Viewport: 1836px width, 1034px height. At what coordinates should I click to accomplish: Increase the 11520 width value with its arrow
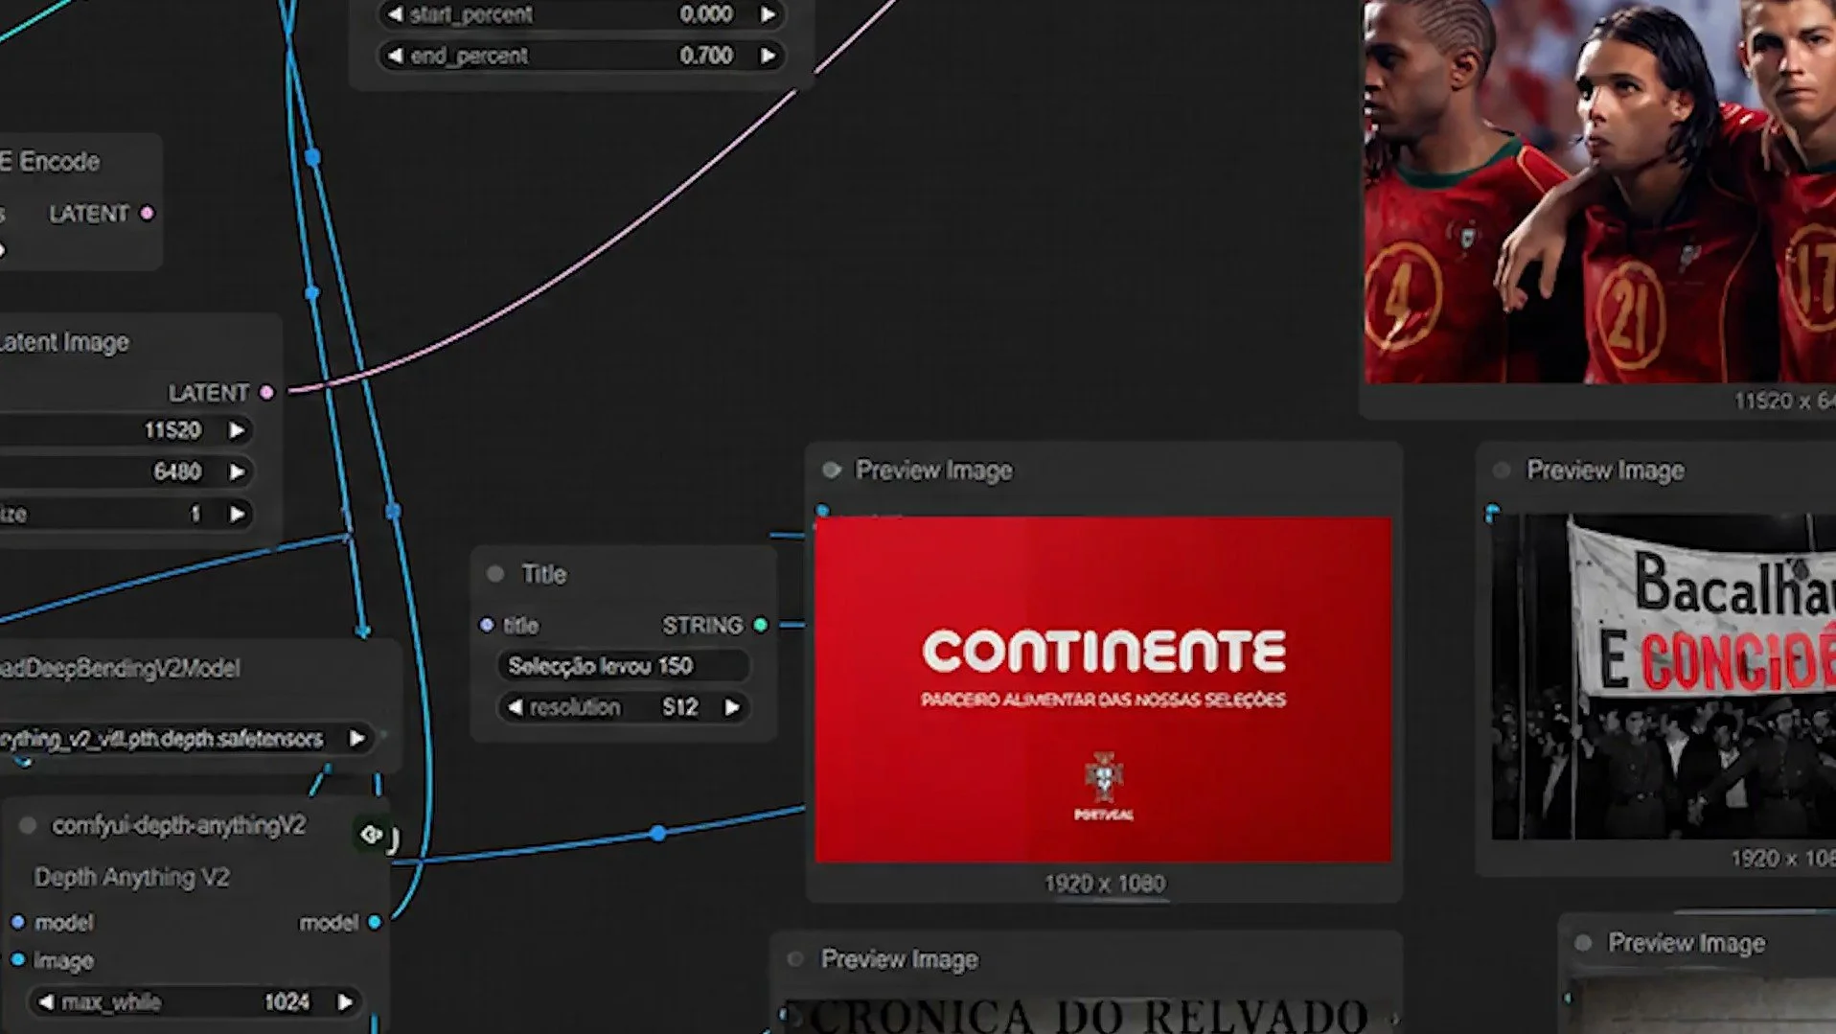[x=237, y=430]
